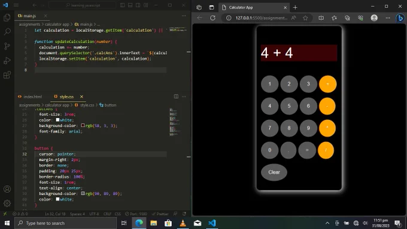
Task: Click calculator button 9
Action: click(308, 128)
